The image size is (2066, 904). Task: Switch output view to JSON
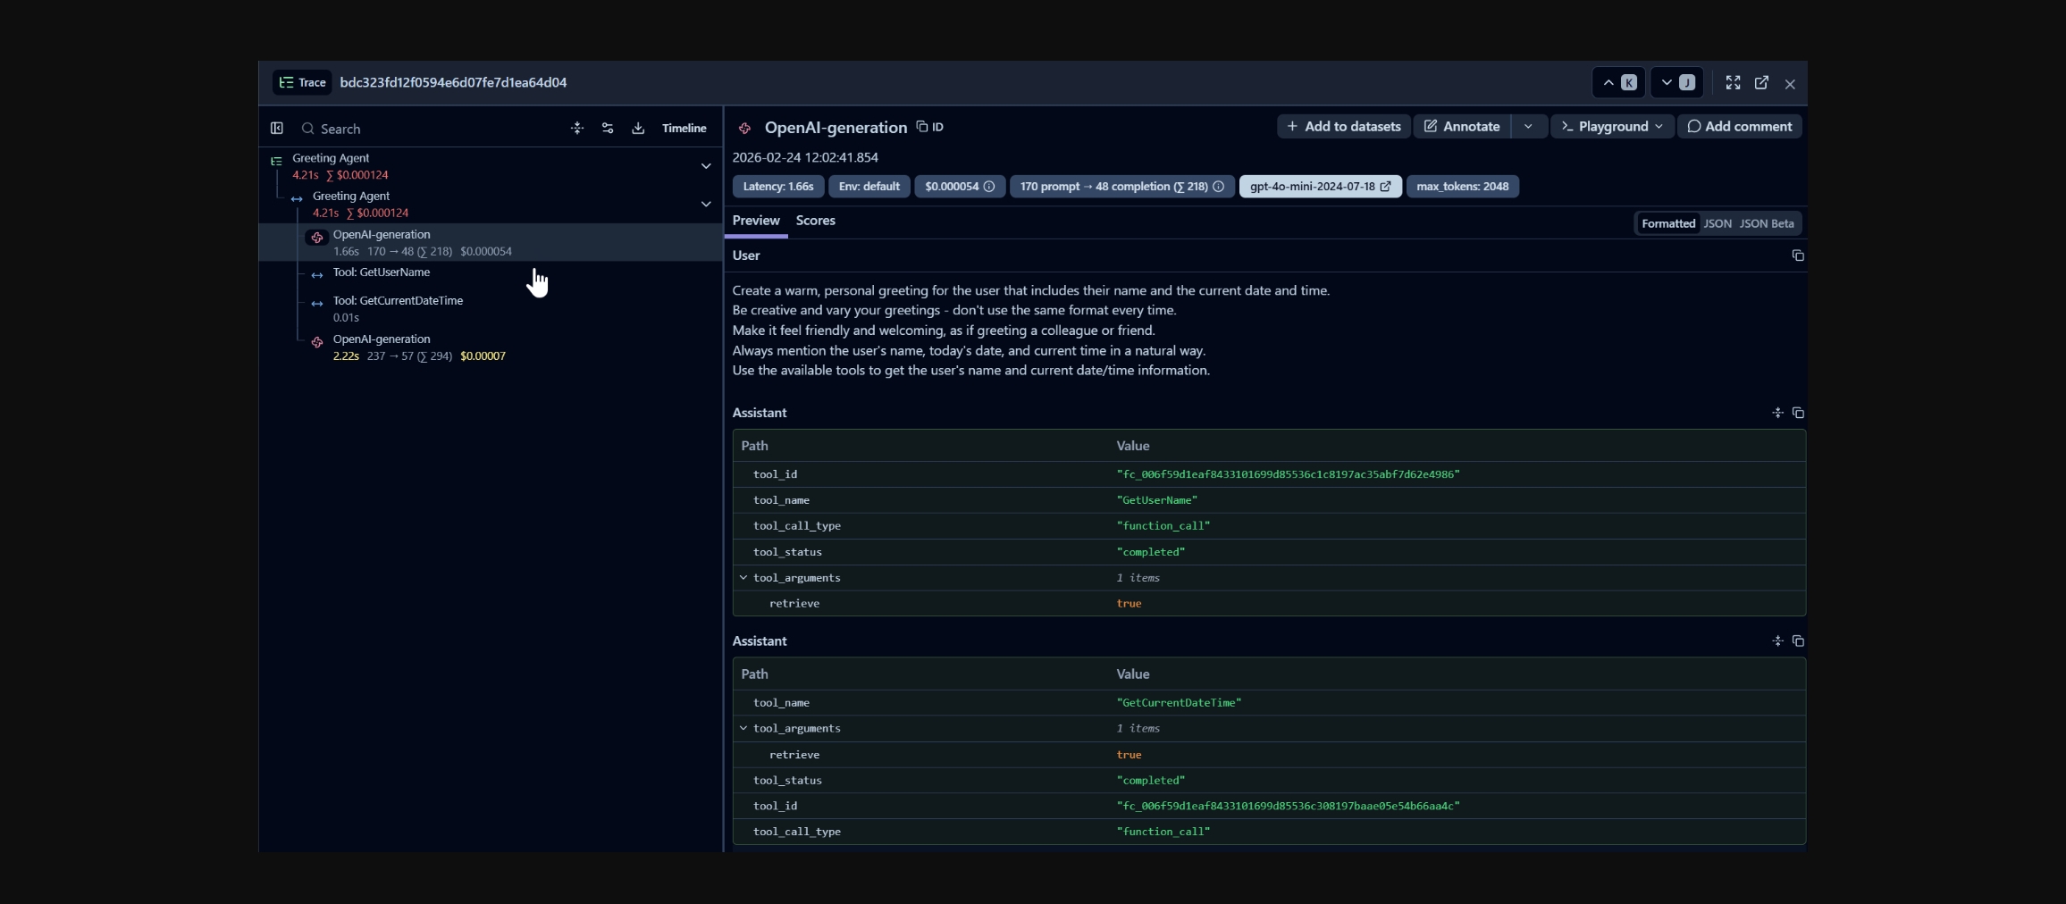point(1717,224)
